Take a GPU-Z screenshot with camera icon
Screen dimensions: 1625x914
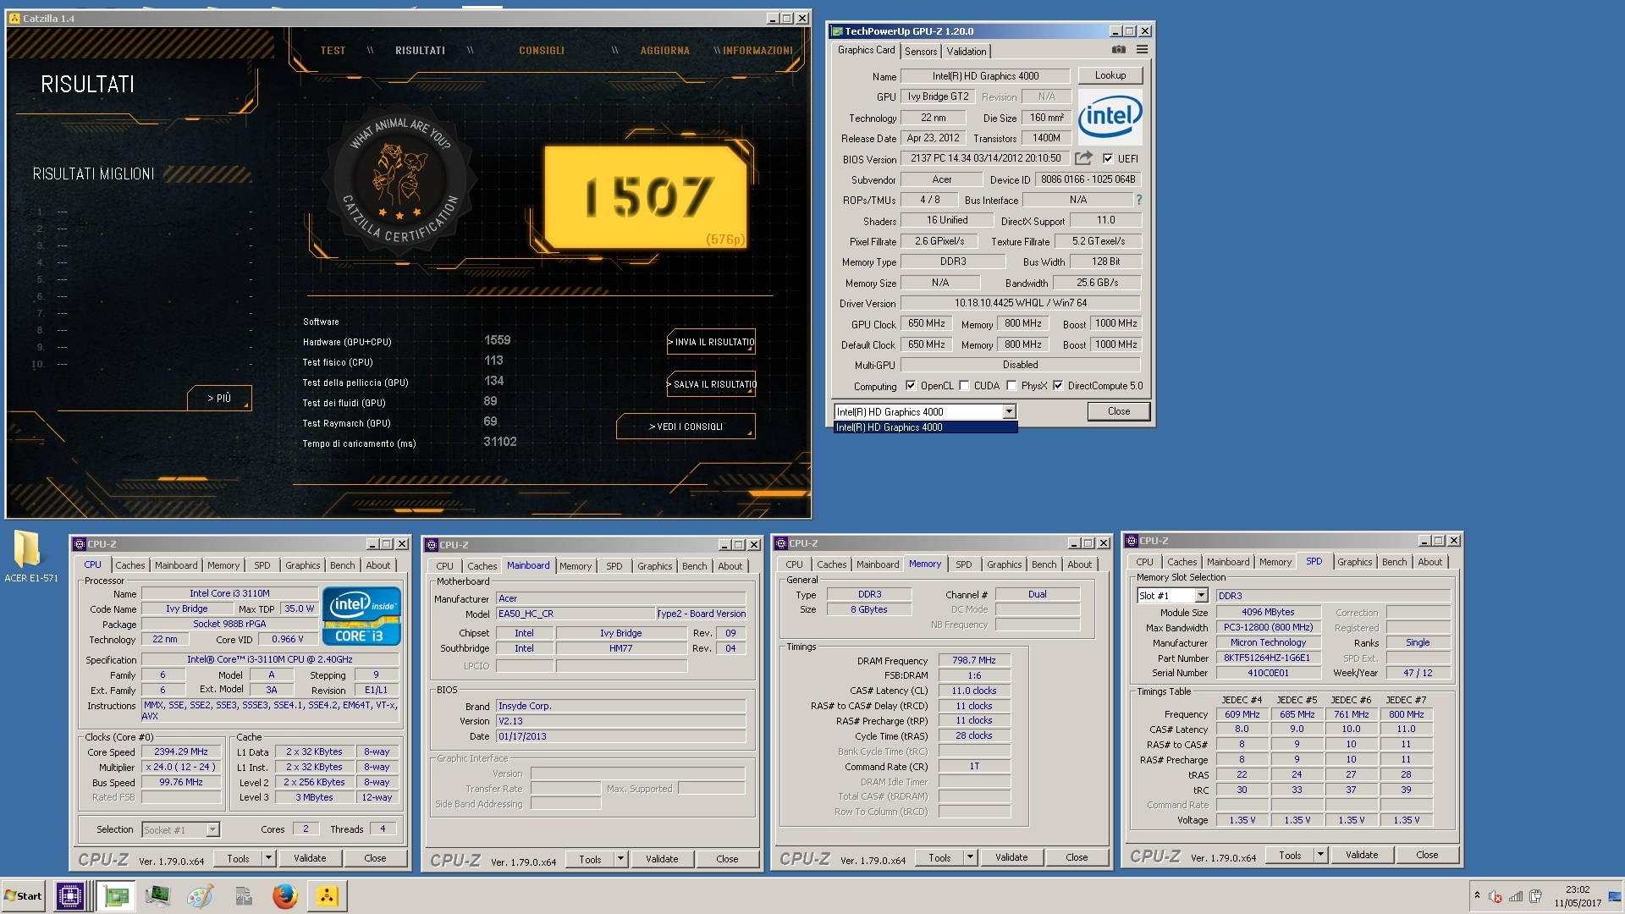pos(1119,50)
